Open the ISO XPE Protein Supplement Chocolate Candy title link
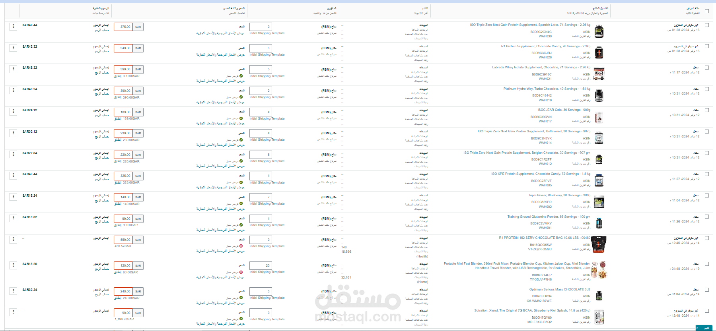This screenshot has height=331, width=716. click(x=541, y=174)
